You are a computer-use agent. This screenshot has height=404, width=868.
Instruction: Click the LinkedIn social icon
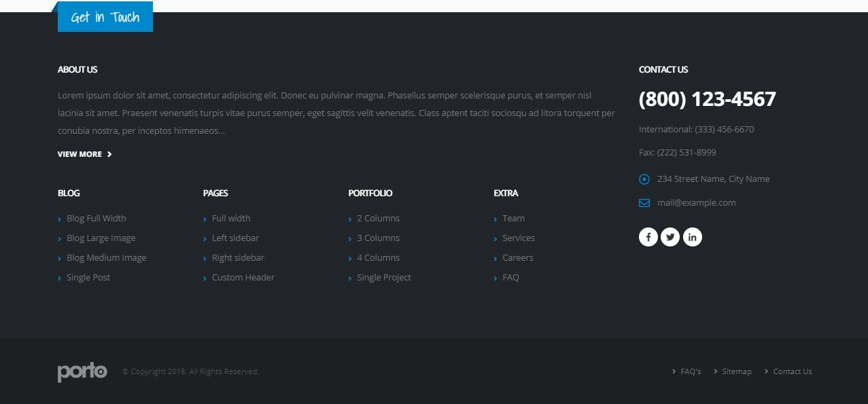click(x=692, y=237)
